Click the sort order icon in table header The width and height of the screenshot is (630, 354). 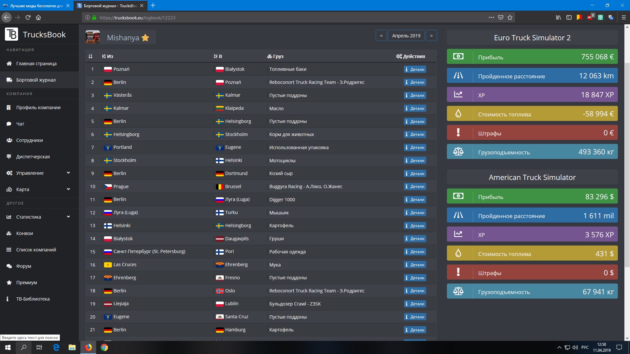click(x=91, y=56)
